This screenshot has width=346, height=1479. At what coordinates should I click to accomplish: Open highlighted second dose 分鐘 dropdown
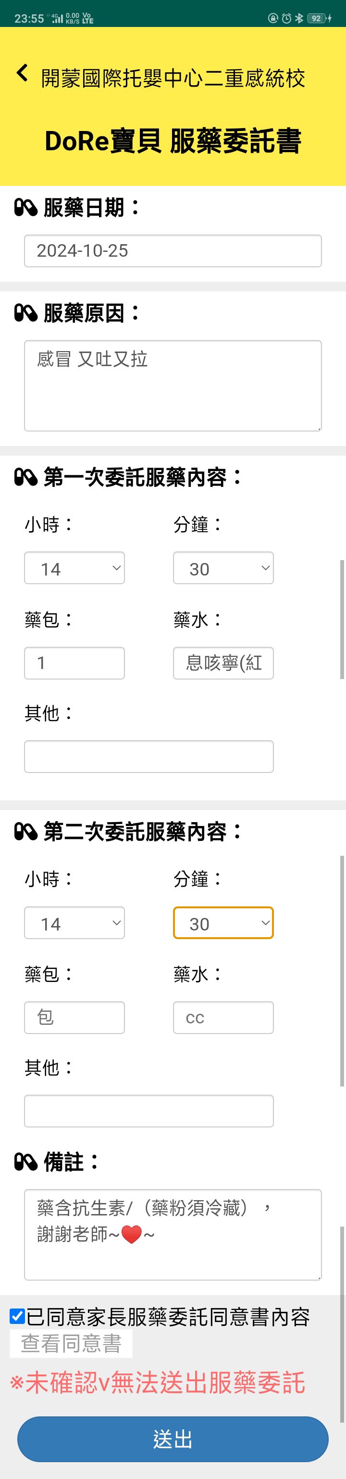(223, 923)
